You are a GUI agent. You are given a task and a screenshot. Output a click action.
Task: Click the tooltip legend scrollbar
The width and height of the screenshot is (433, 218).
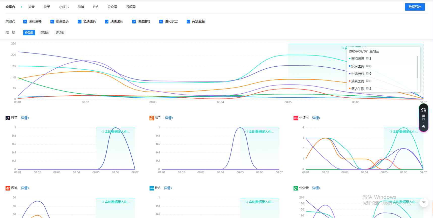[x=417, y=67]
